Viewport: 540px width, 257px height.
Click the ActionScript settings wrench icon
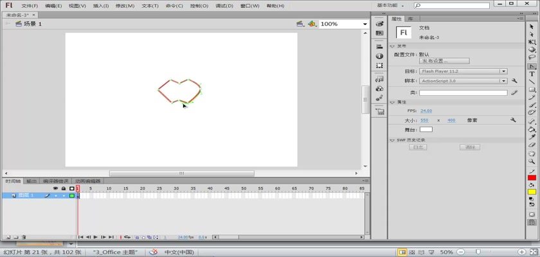pyautogui.click(x=514, y=81)
